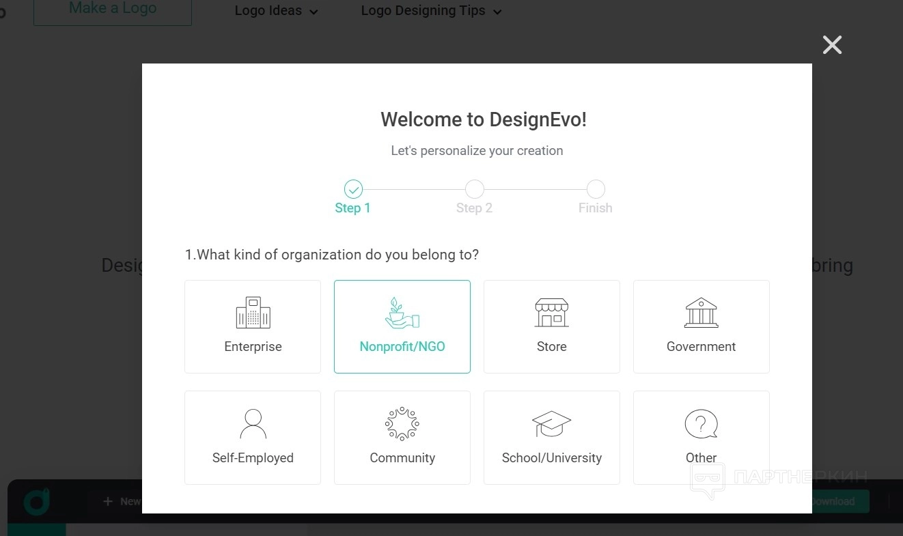
Task: Choose the Nonprofit/NGO plant-in-hand icon
Action: point(402,313)
